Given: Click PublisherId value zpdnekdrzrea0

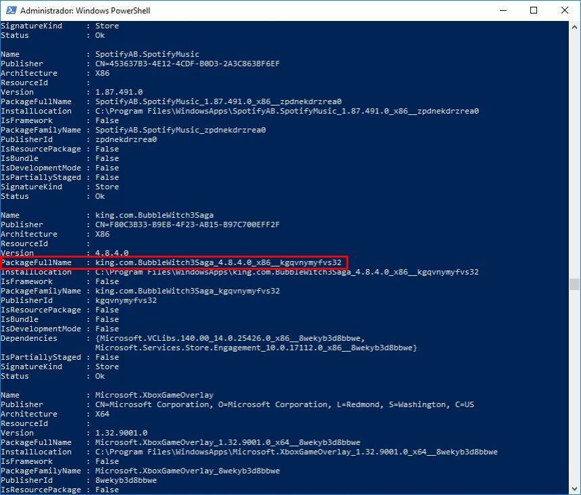Looking at the screenshot, I should 126,140.
